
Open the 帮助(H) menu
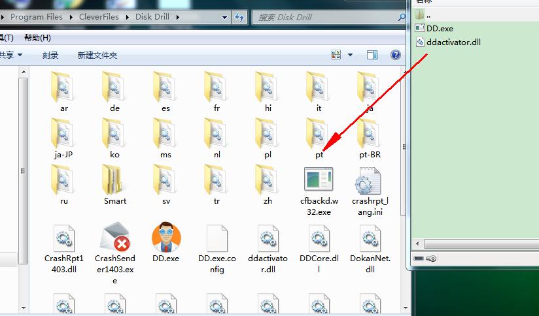click(x=37, y=38)
